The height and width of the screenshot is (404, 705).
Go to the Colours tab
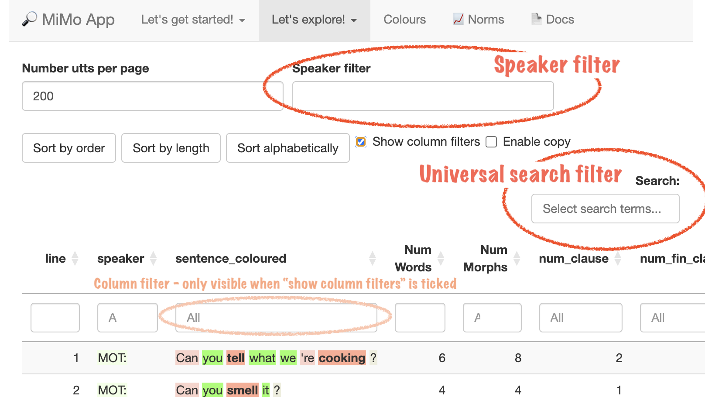pos(404,20)
